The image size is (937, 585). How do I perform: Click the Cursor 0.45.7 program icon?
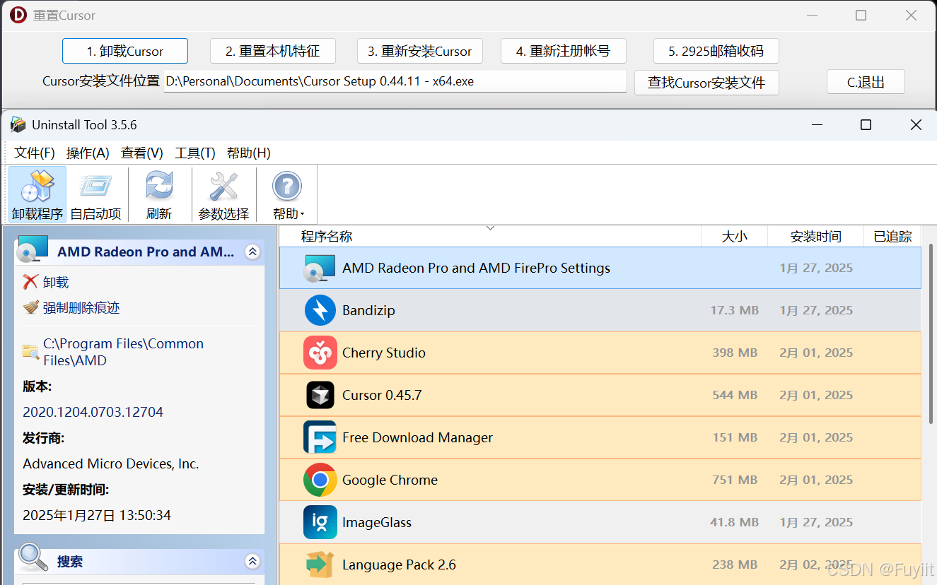click(320, 395)
